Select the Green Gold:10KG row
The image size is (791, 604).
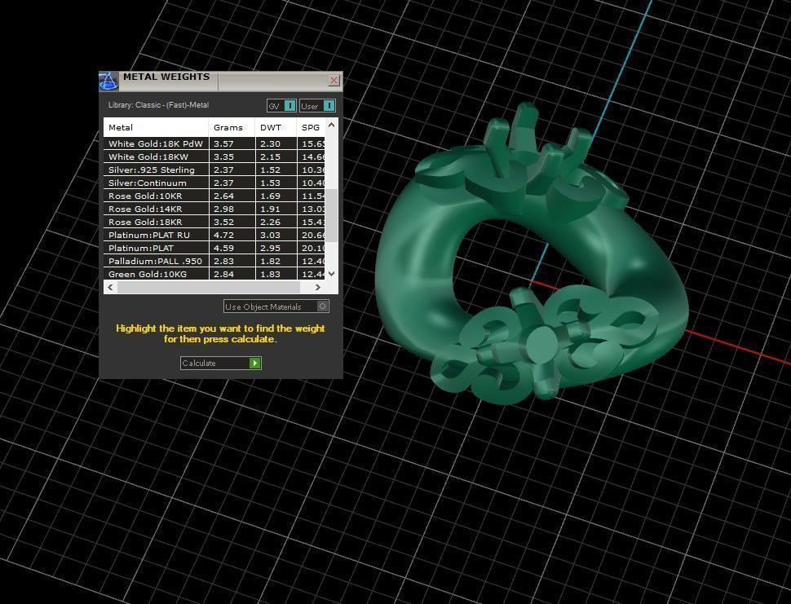click(214, 274)
